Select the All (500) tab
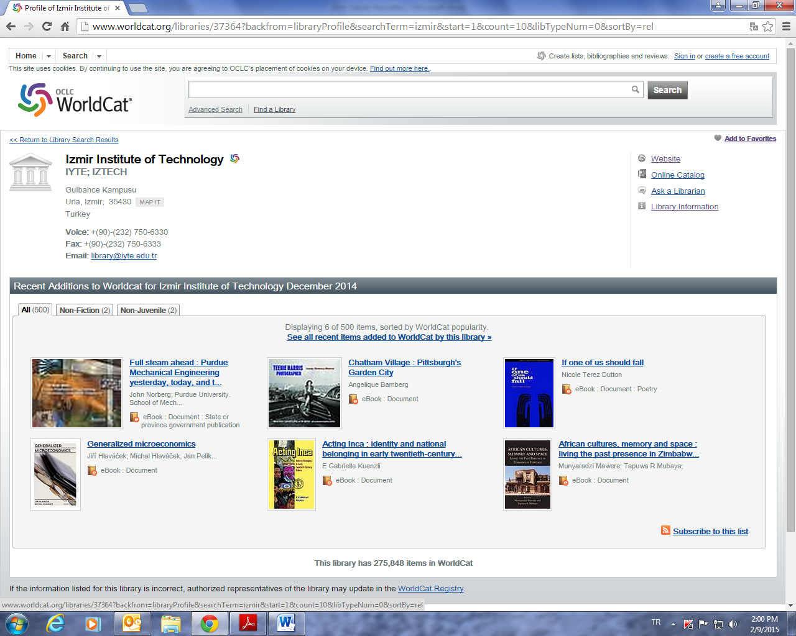 click(35, 310)
